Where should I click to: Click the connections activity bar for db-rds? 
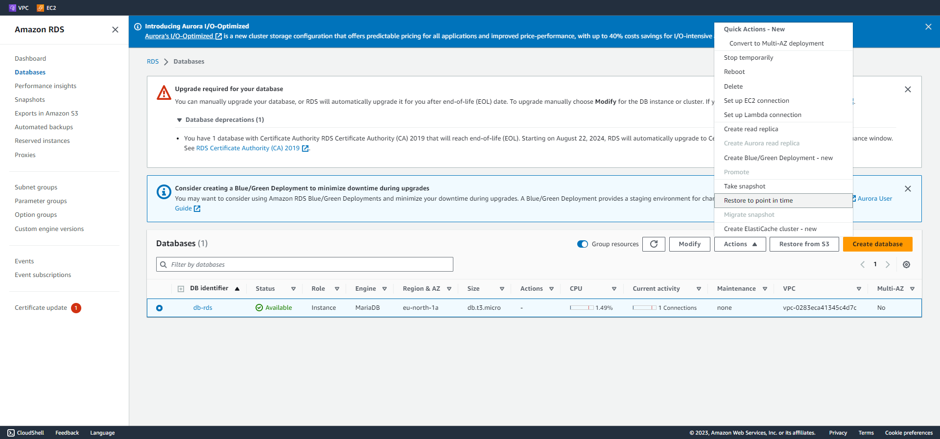pos(644,308)
